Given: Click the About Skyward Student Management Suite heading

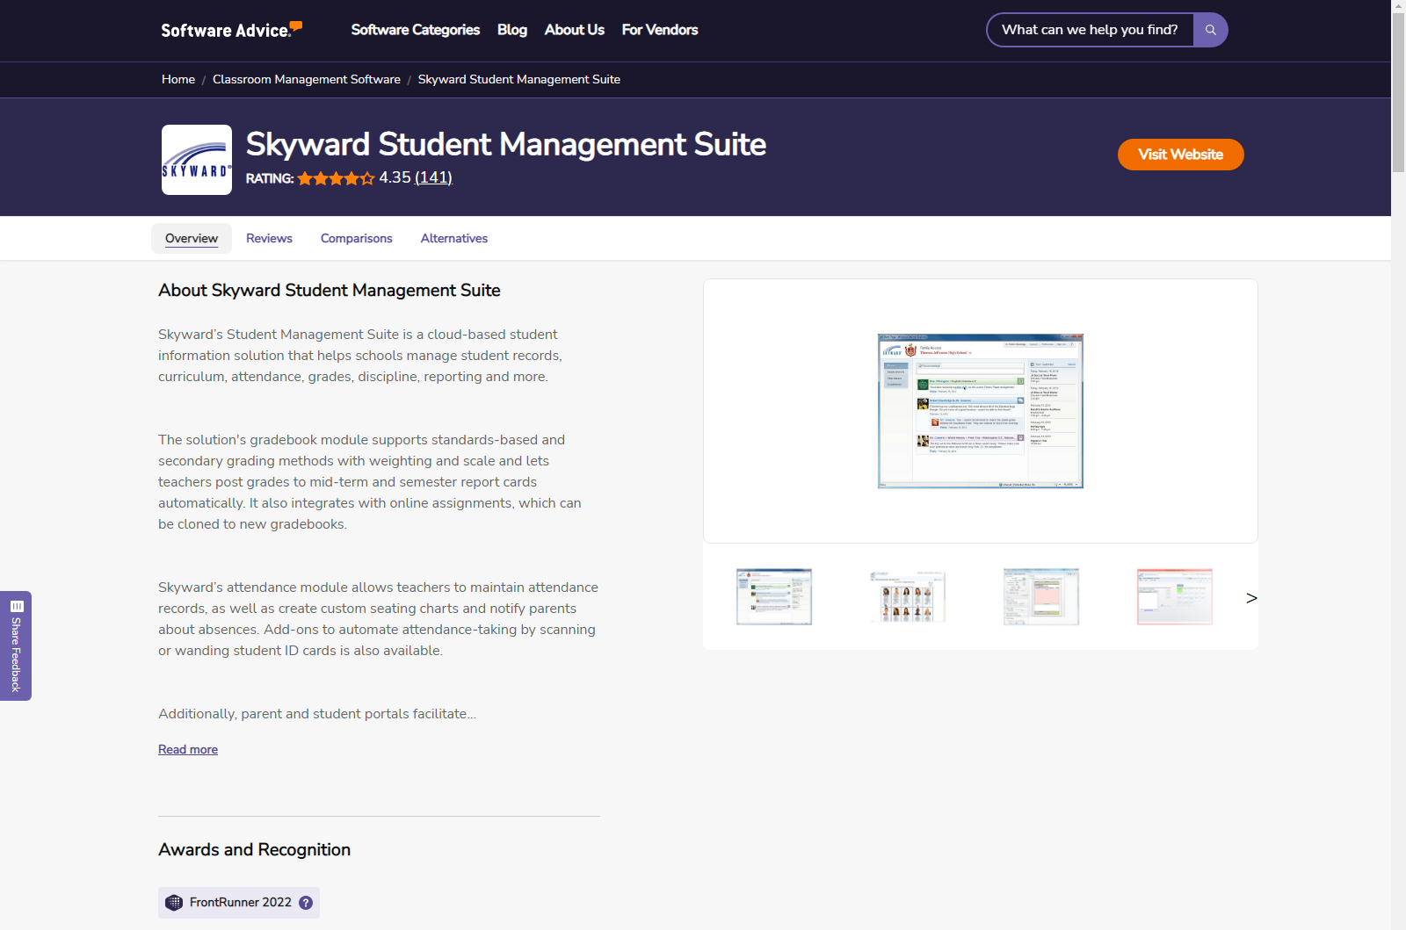Looking at the screenshot, I should tap(330, 291).
